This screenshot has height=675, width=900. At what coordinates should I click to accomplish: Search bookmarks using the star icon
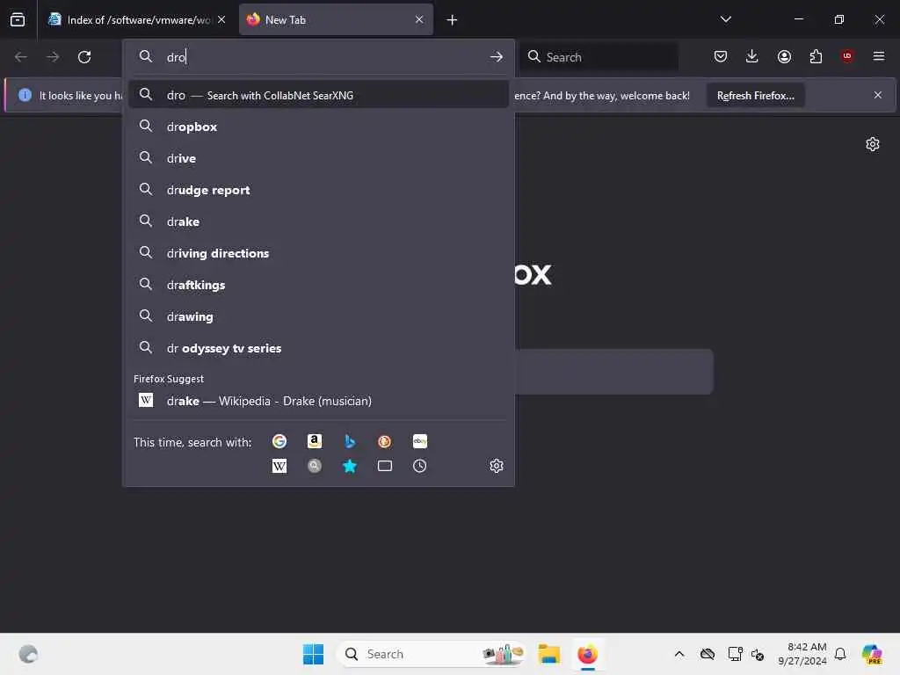click(x=350, y=466)
